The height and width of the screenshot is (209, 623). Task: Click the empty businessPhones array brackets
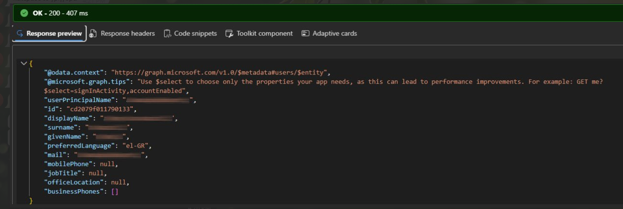(x=115, y=192)
